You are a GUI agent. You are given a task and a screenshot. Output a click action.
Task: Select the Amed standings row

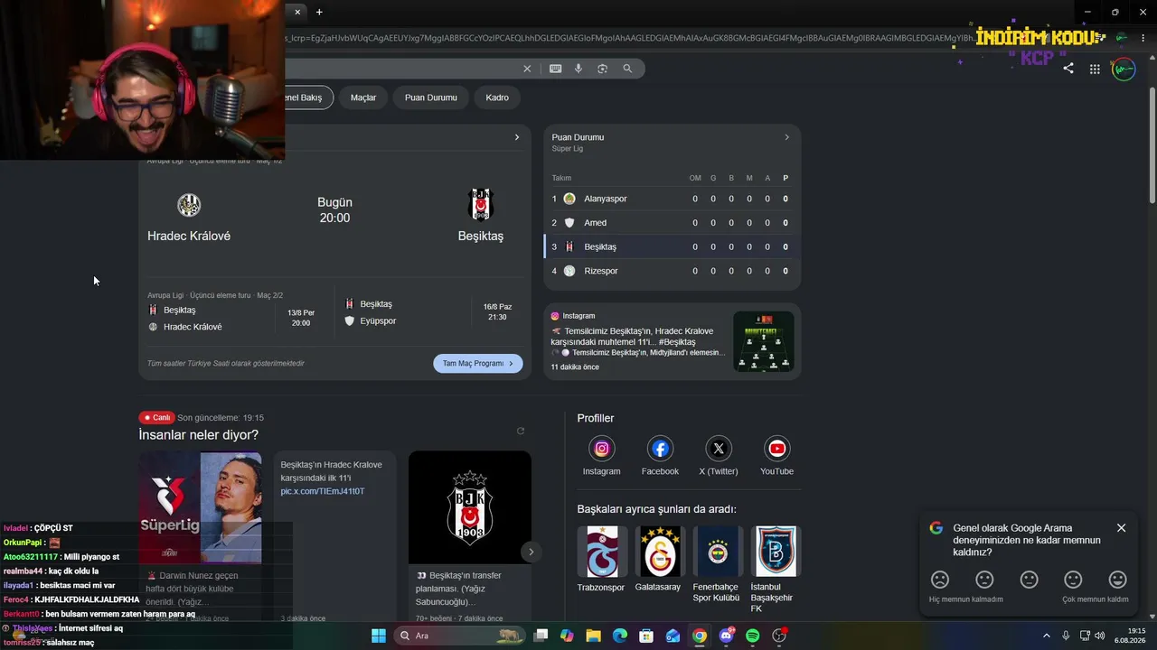[x=673, y=223]
